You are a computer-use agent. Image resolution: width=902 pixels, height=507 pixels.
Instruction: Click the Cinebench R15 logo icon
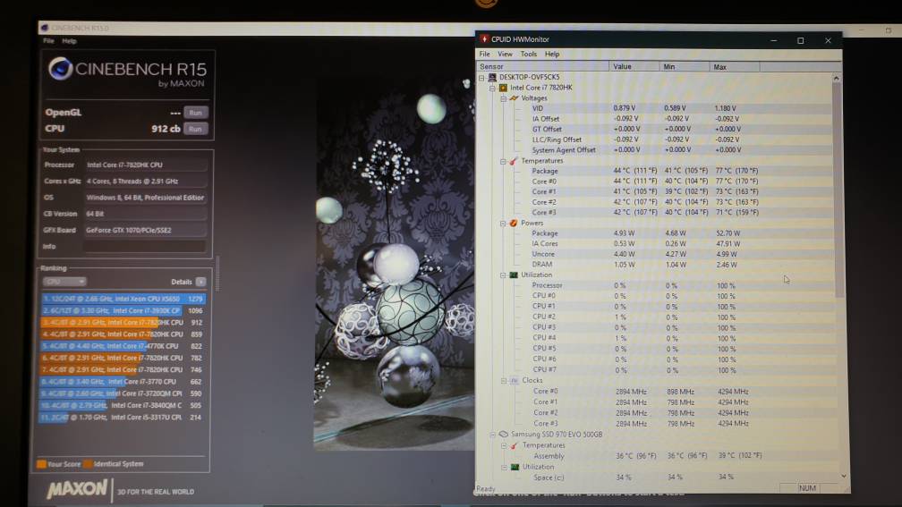60,69
